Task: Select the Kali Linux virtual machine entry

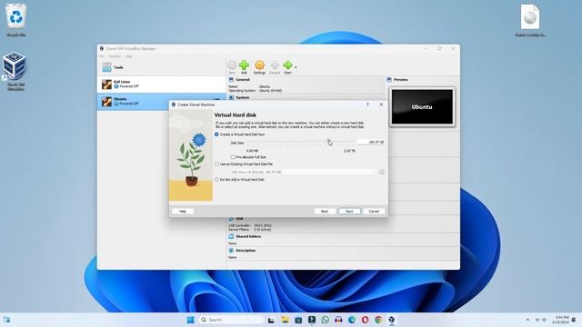Action: (162, 84)
